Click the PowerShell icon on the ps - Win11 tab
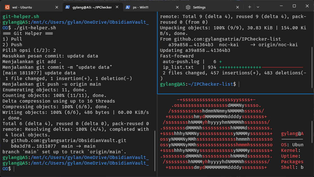This screenshot has width=314, height=177. pyautogui.click(x=128, y=7)
